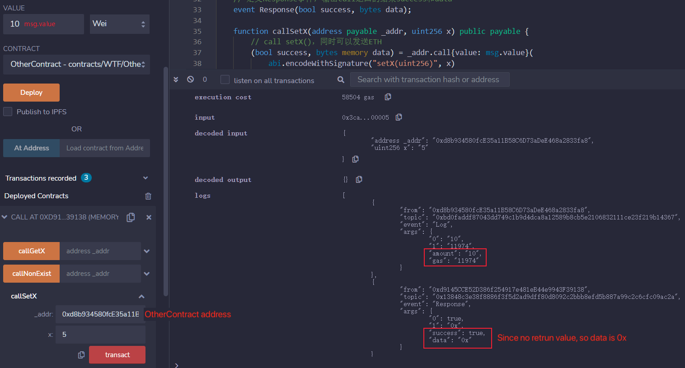Click the transaction hash search field
This screenshot has width=685, height=368.
coord(430,79)
